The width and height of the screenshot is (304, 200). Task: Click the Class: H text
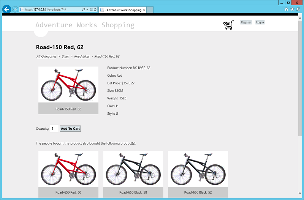[112, 106]
